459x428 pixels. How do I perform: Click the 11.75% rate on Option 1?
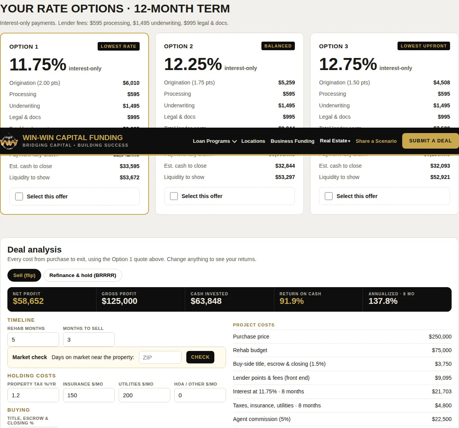[38, 65]
